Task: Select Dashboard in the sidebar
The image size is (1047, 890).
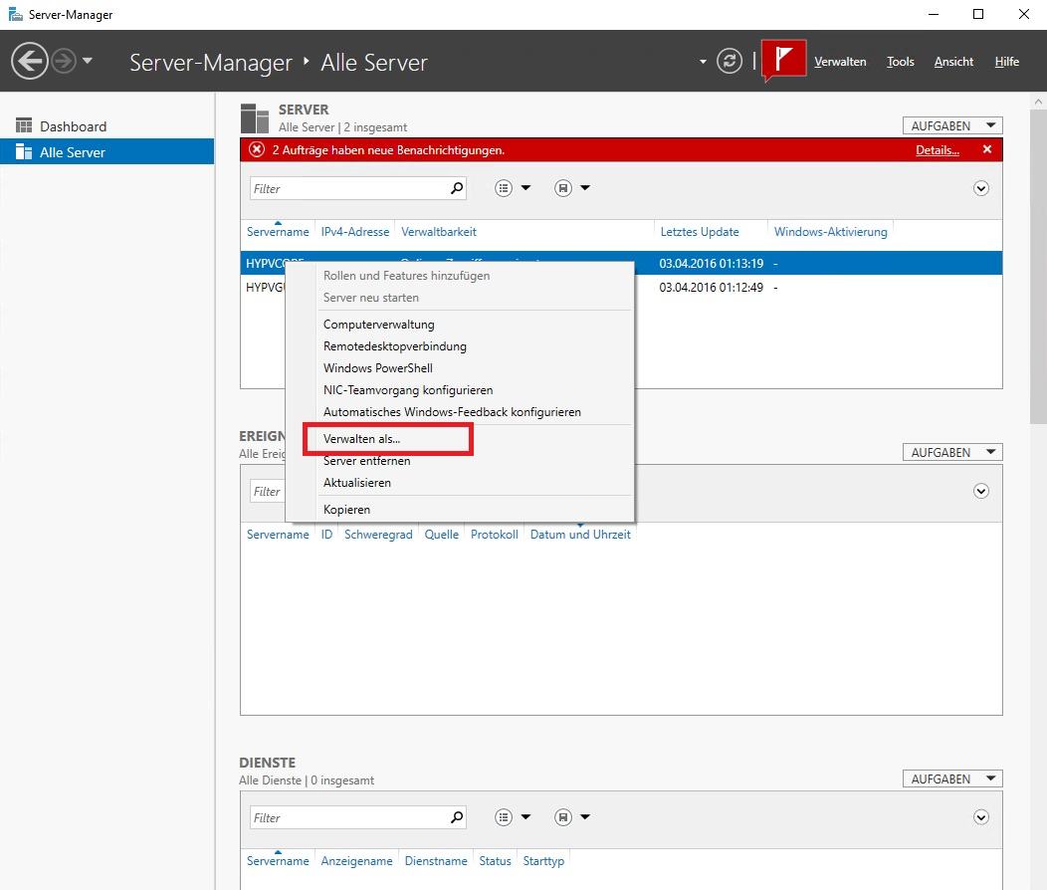Action: point(106,126)
